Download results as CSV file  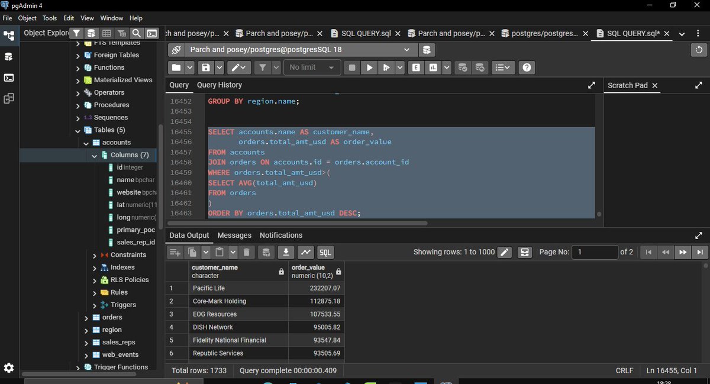click(286, 252)
